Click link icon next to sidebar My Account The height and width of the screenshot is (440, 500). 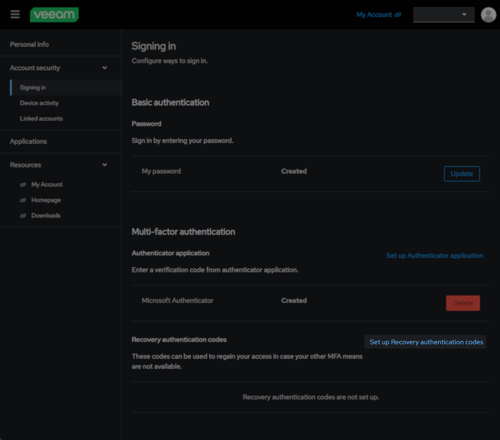click(23, 185)
